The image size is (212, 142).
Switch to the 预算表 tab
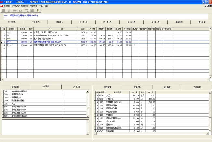coord(155,22)
